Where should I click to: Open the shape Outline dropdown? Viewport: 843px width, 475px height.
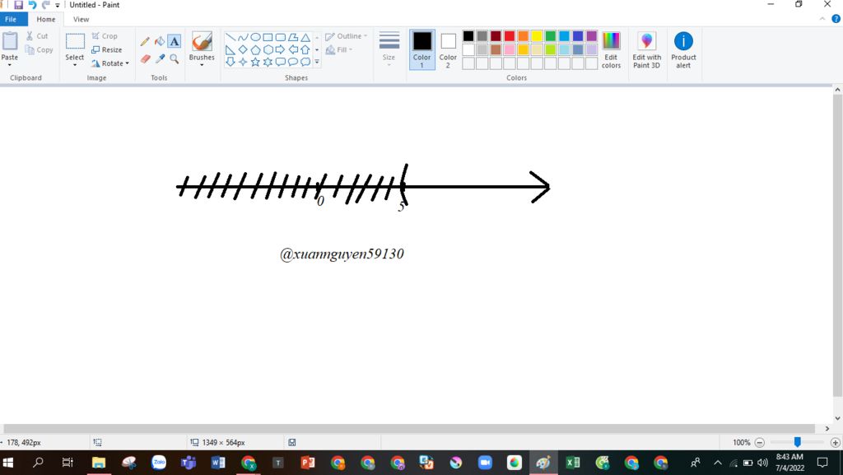(x=347, y=36)
